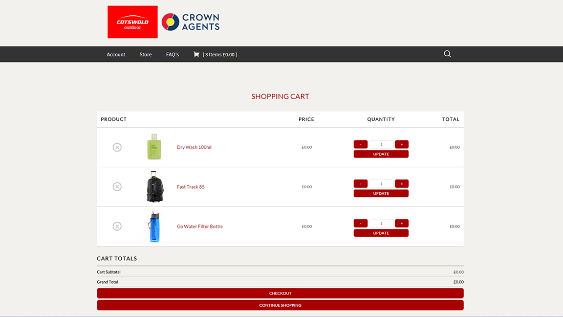Remove Go Water Filter Bottle with its X icon
Screen dimensions: 563x317
pos(117,226)
